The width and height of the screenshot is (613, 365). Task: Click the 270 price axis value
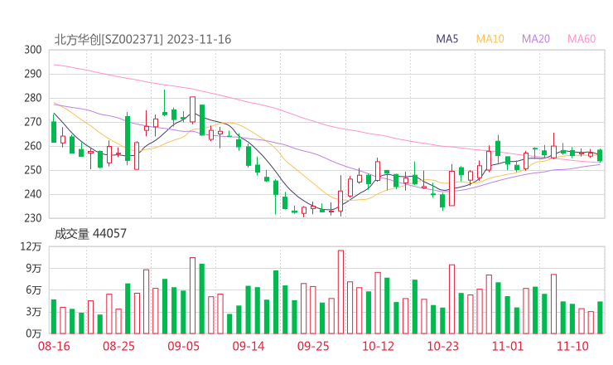tap(33, 122)
